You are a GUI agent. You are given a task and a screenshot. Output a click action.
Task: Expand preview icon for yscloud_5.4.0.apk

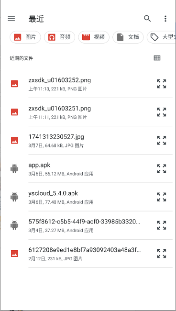coord(162,197)
